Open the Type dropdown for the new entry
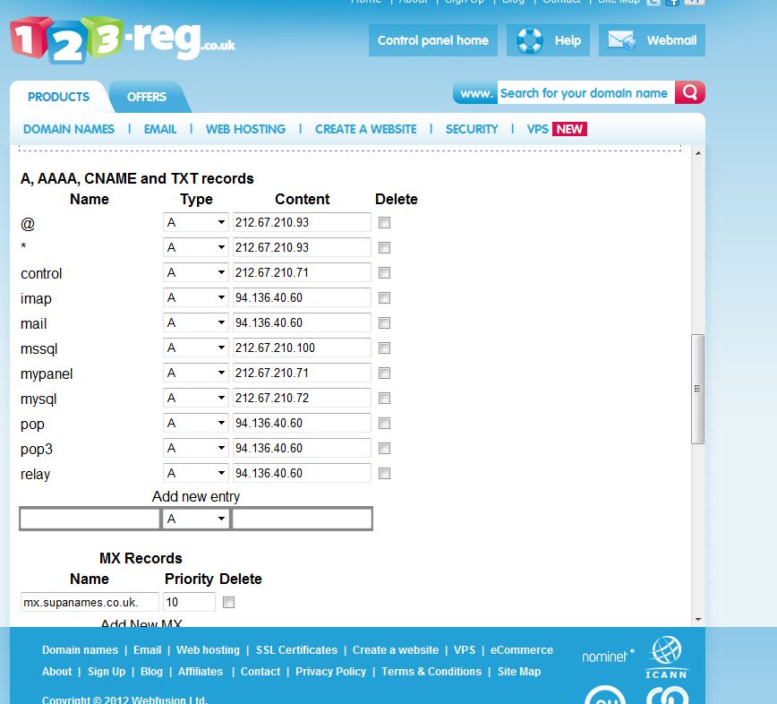 coord(195,519)
